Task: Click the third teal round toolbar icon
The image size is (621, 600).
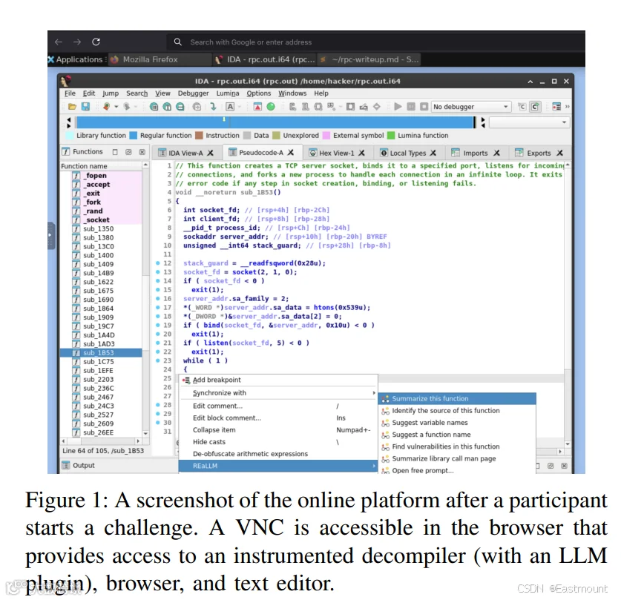Action: coord(180,107)
